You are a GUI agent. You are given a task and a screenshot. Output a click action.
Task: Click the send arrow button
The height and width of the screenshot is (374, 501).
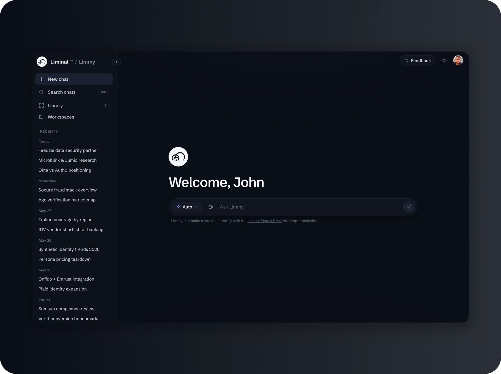409,207
